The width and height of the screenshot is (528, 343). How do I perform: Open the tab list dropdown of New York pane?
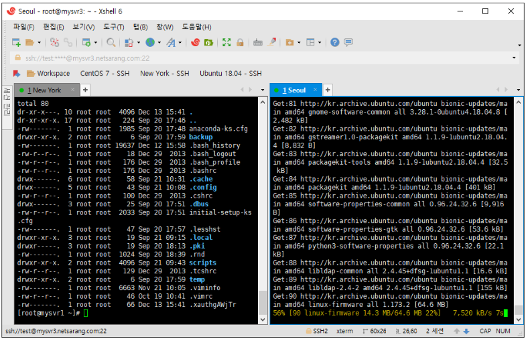click(x=263, y=90)
